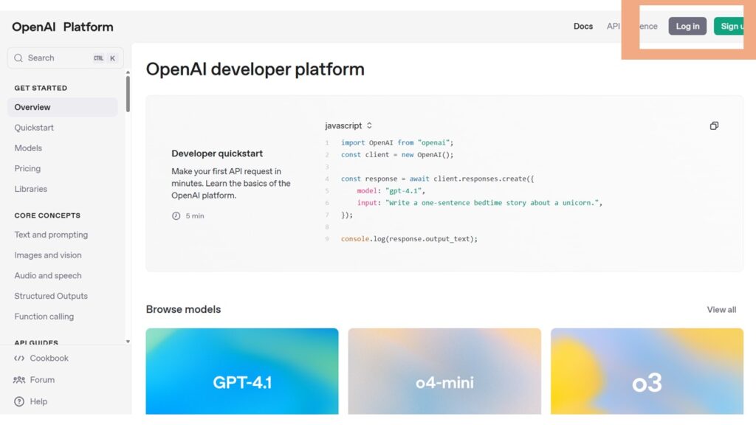Click the input line with the unicorn bedtime story
This screenshot has height=425, width=756.
pyautogui.click(x=480, y=203)
